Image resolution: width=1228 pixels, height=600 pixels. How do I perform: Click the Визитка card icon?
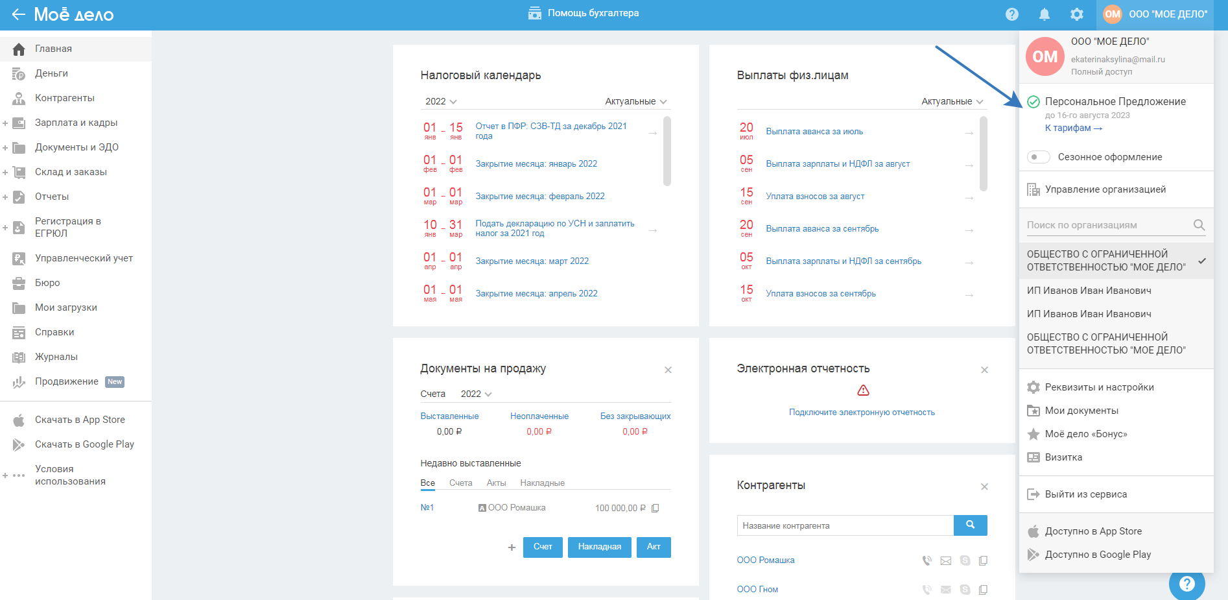tap(1033, 457)
